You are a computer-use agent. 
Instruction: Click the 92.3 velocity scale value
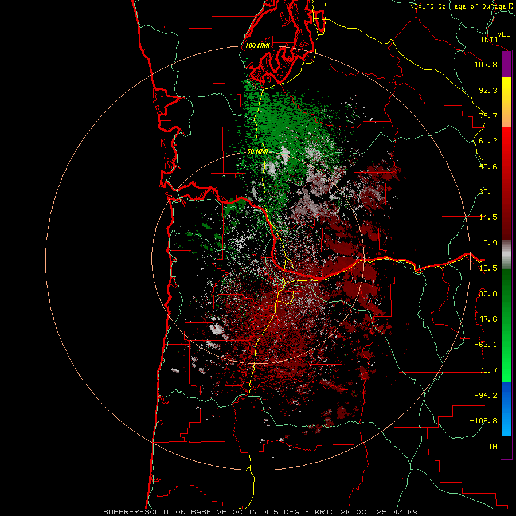click(x=488, y=90)
